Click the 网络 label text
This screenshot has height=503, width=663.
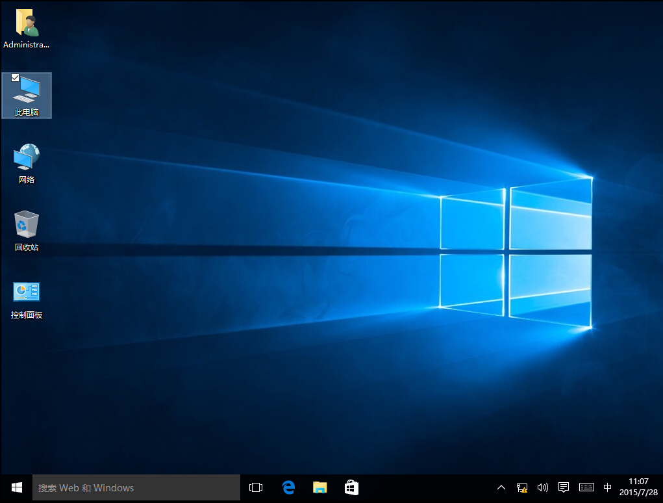click(27, 179)
